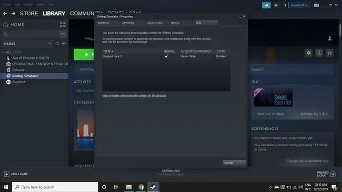Open Cortana circle on taskbar

tap(104, 187)
